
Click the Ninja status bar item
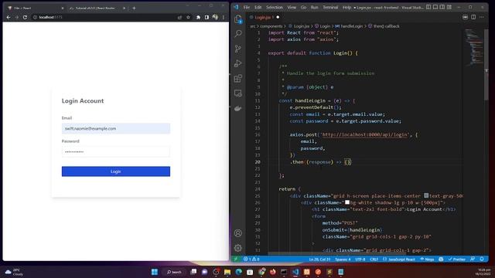pyautogui.click(x=427, y=259)
